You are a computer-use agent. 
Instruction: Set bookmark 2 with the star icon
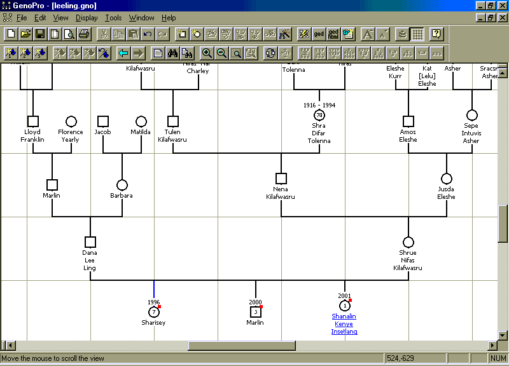(x=25, y=53)
